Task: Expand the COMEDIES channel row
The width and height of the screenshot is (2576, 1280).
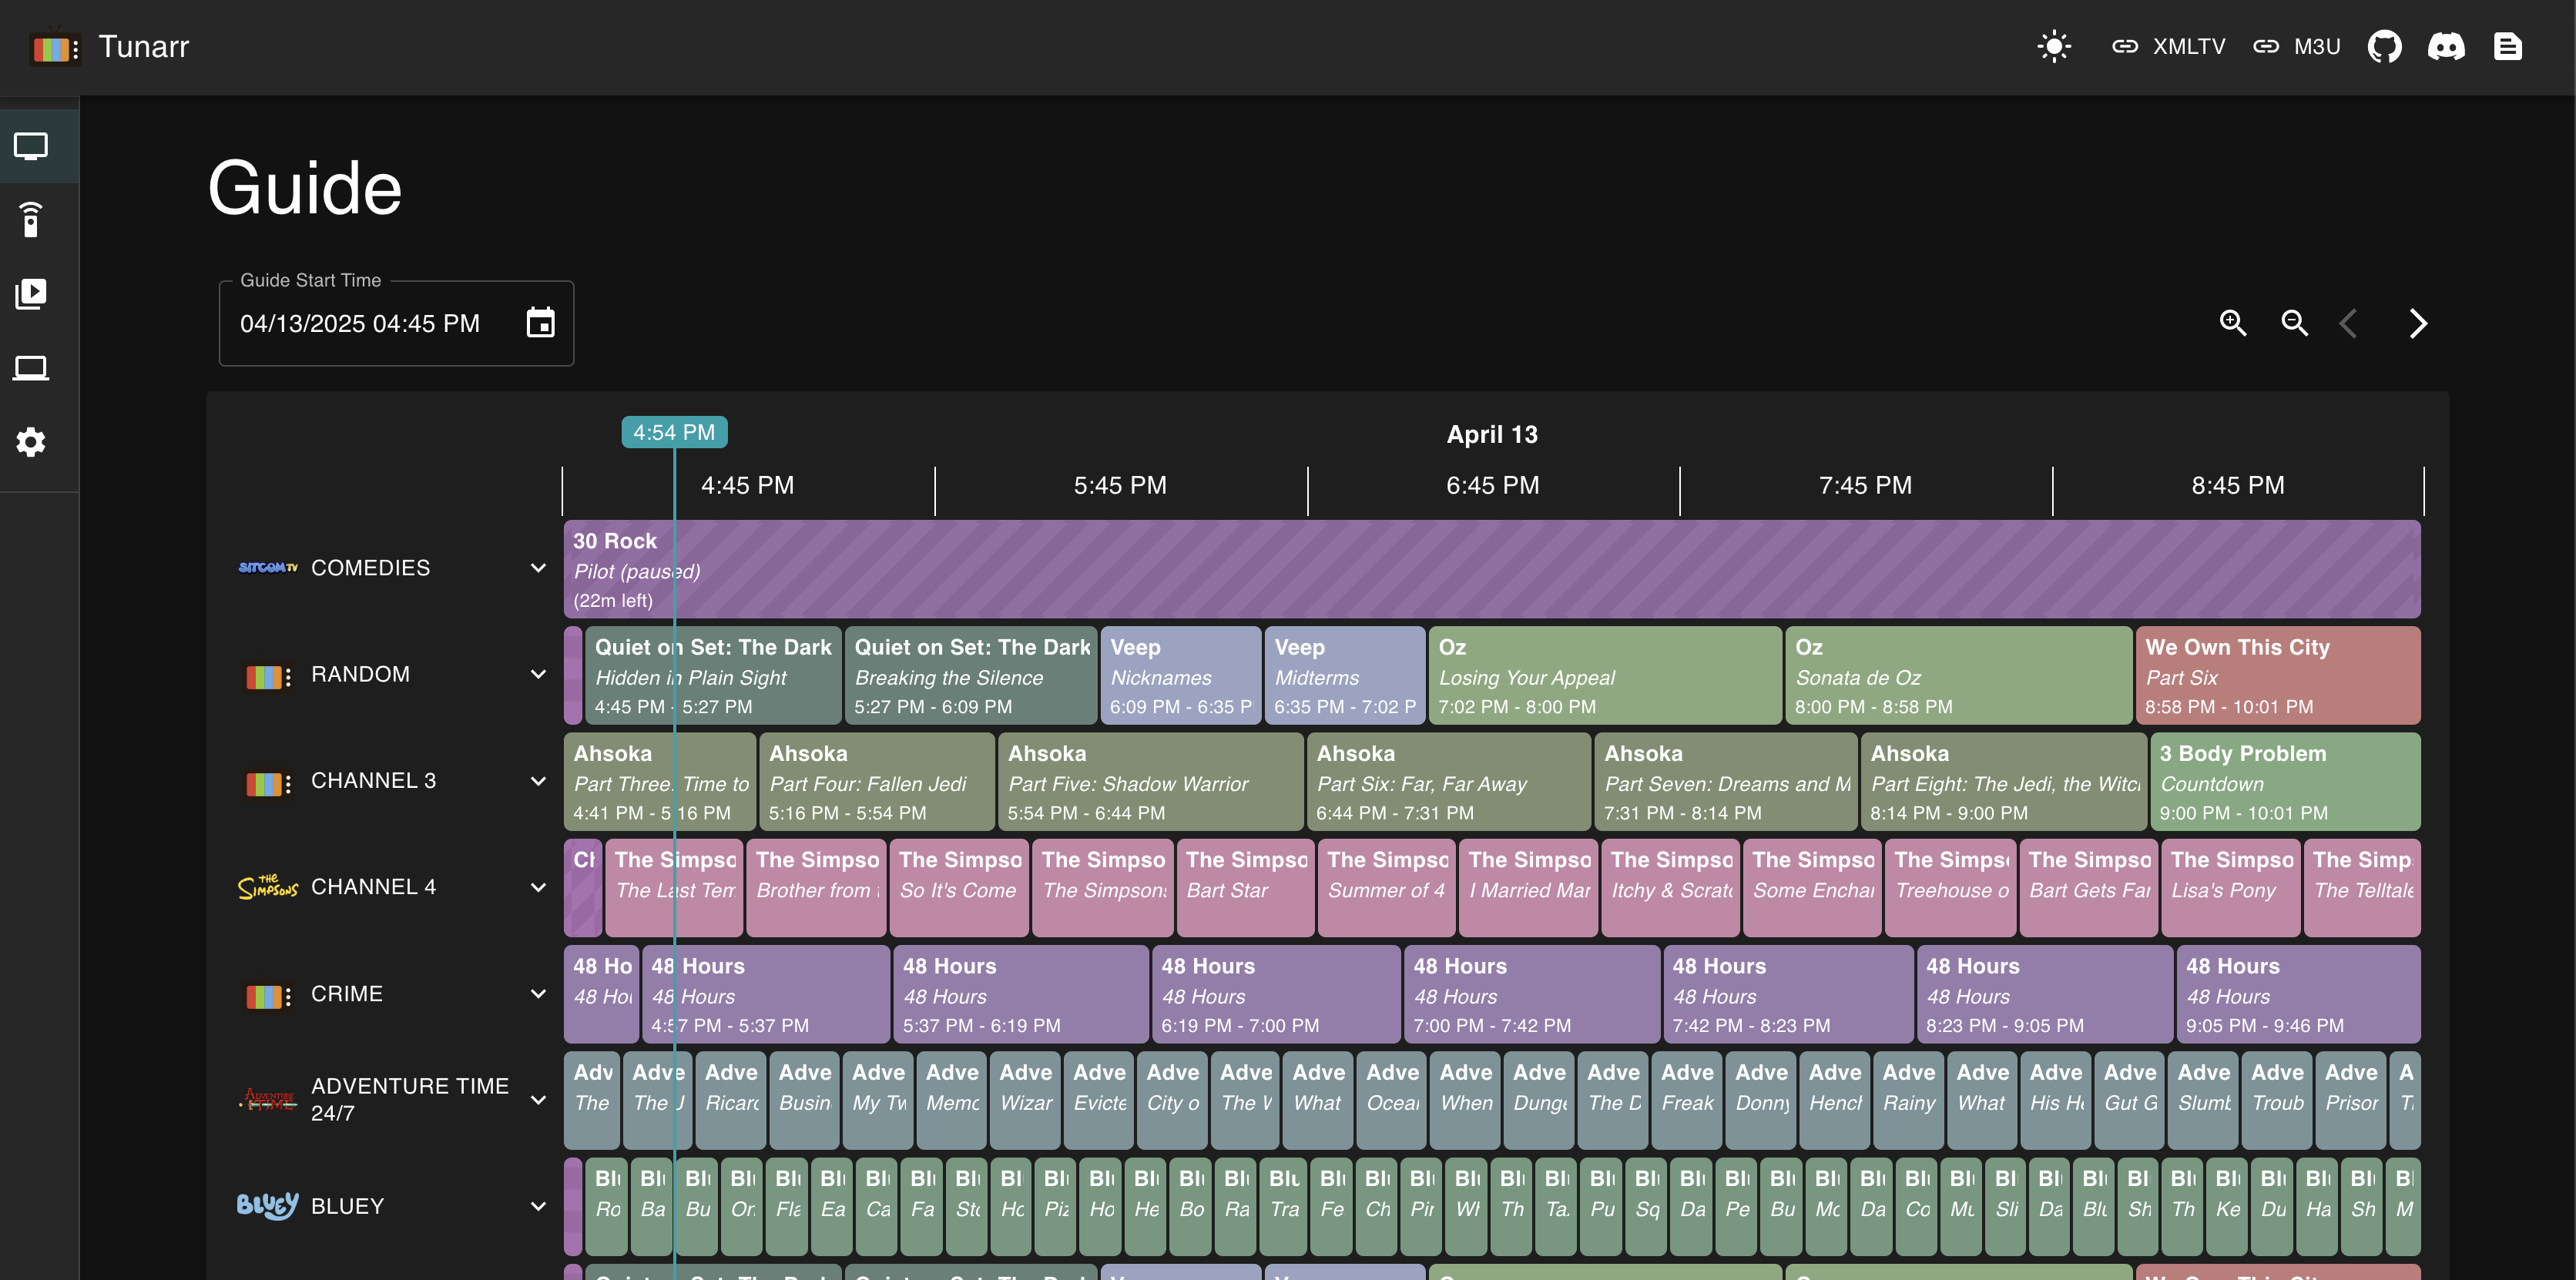Action: 539,567
